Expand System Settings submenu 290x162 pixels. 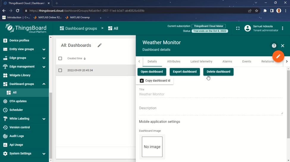click(x=44, y=153)
